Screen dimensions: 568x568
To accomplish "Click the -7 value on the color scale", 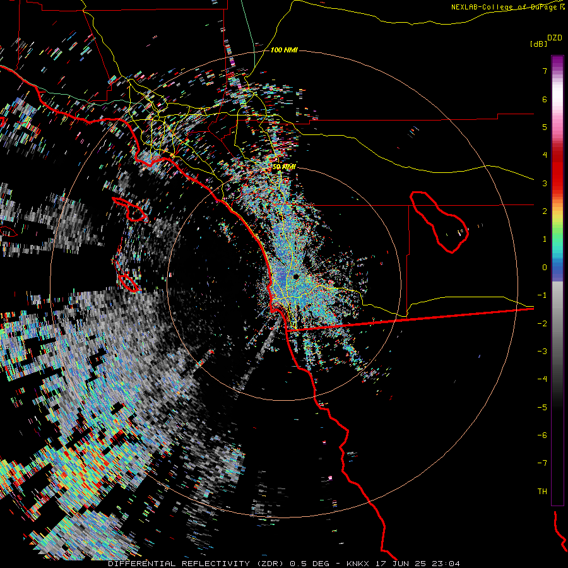I will 542,463.
